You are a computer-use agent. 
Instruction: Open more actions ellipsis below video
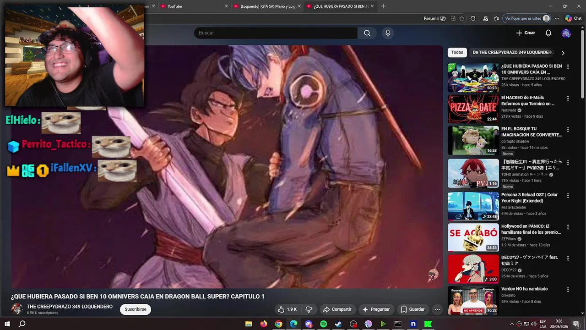click(437, 309)
